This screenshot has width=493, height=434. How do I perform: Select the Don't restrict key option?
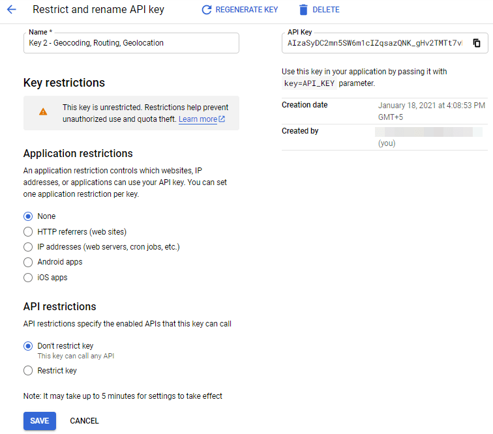click(x=28, y=346)
